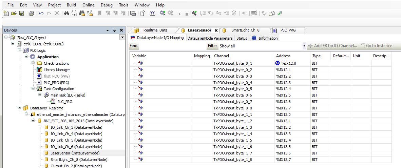Open Find using the binoculars icon
Screen dimensions: 401x168
coord(66,14)
